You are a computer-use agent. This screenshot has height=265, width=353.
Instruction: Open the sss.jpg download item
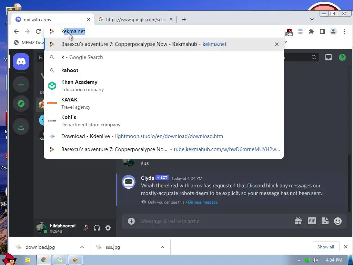pos(113,247)
